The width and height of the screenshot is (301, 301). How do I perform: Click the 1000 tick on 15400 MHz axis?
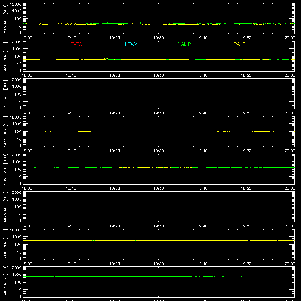coord(17,275)
